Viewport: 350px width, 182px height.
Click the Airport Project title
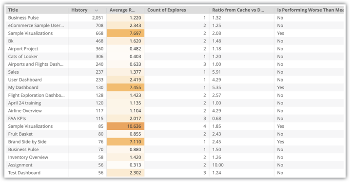(x=23, y=49)
